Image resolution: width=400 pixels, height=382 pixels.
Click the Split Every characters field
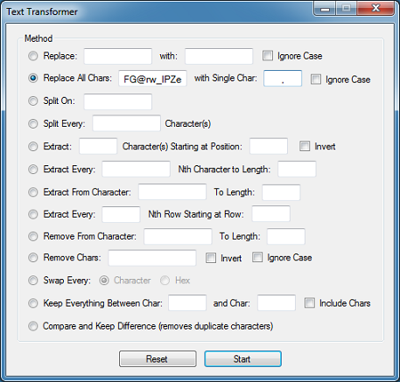point(127,123)
